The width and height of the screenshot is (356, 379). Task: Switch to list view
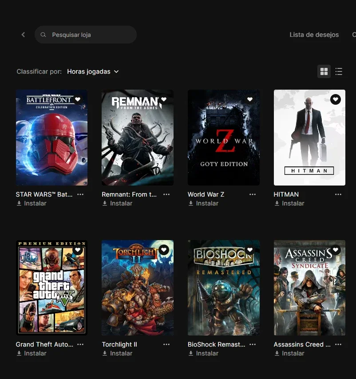tap(339, 71)
